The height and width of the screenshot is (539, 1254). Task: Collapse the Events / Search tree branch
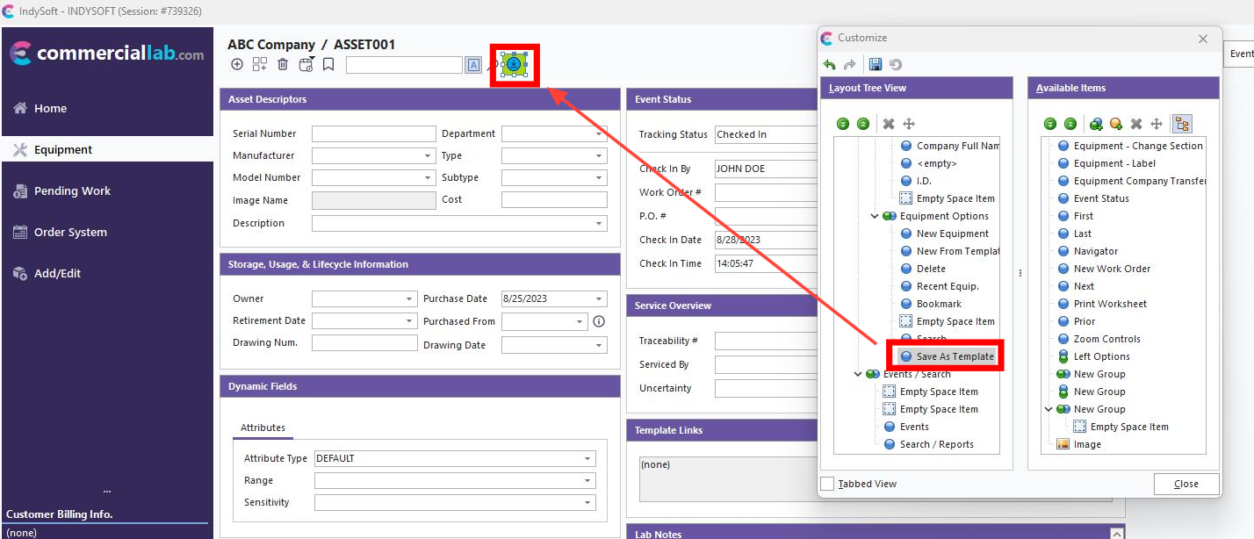[858, 374]
